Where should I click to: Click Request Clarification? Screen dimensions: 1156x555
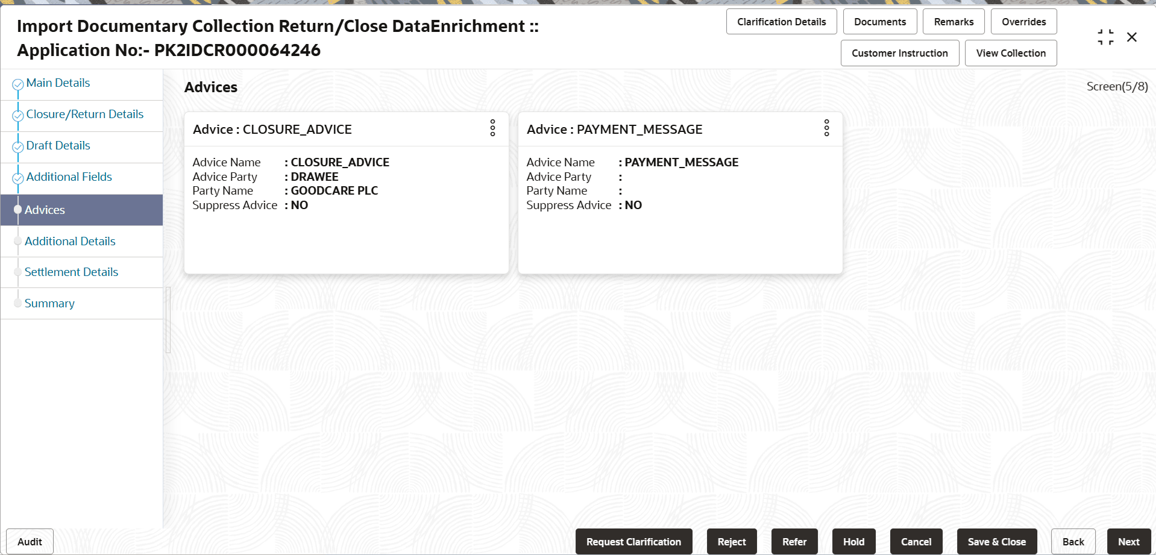click(633, 542)
